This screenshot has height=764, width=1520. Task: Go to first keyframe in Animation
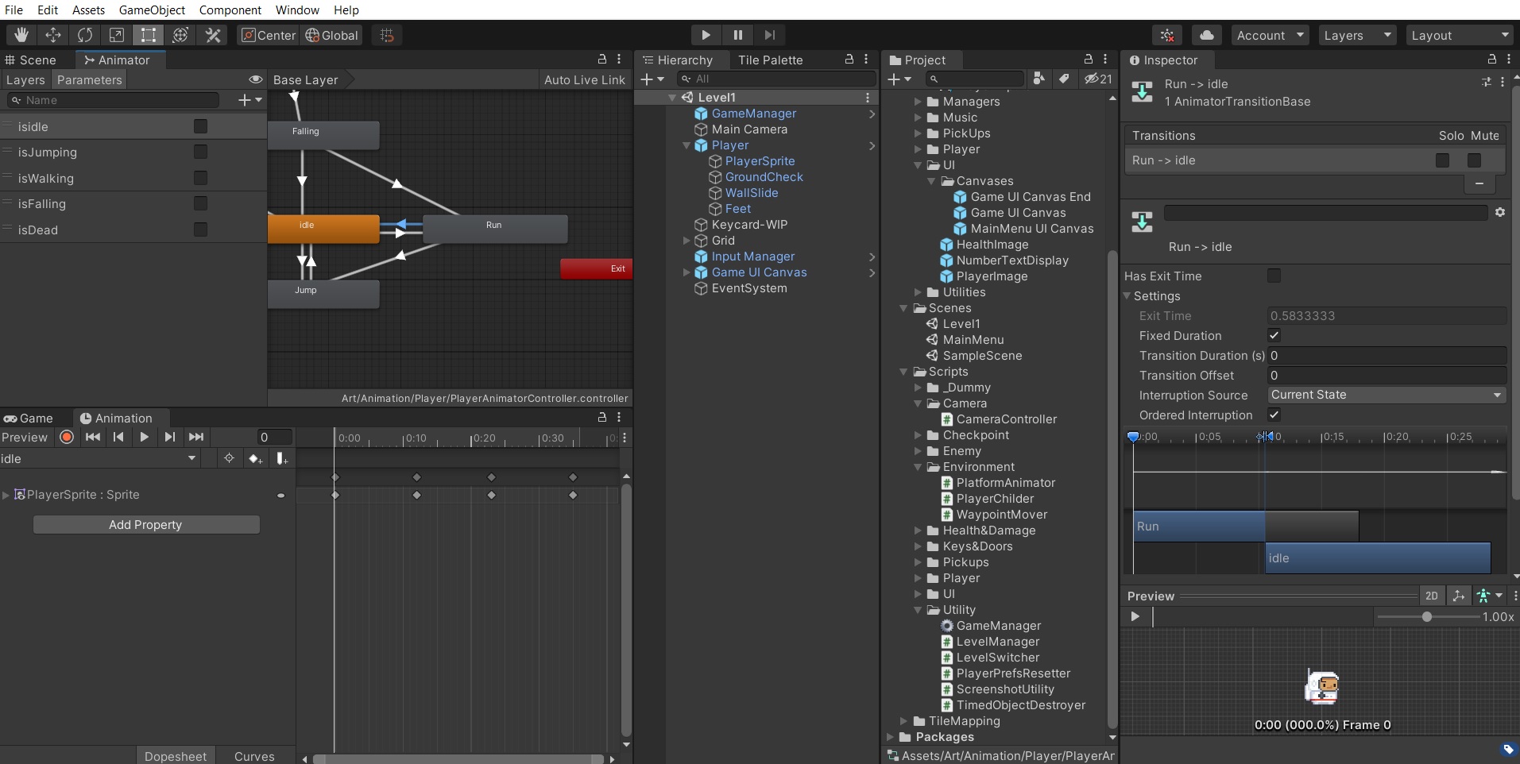click(93, 437)
